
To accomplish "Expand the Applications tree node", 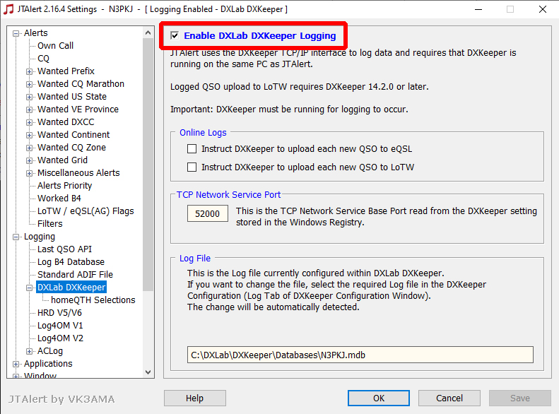I will [x=16, y=364].
